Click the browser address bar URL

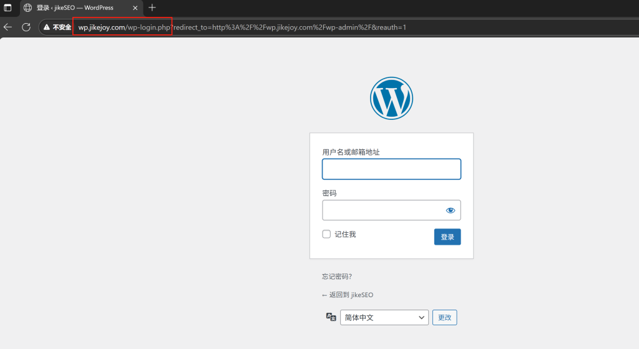tap(242, 27)
